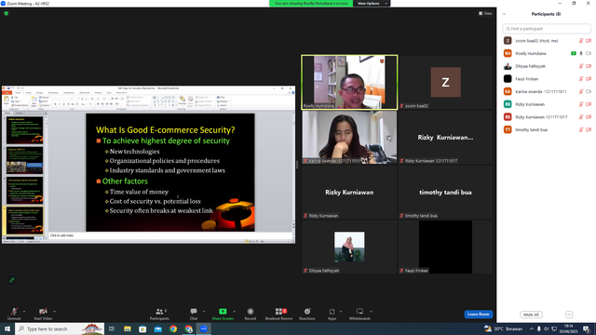Open File Explorer from the taskbar
Viewport: 596px width, 335px height.
coord(128,328)
